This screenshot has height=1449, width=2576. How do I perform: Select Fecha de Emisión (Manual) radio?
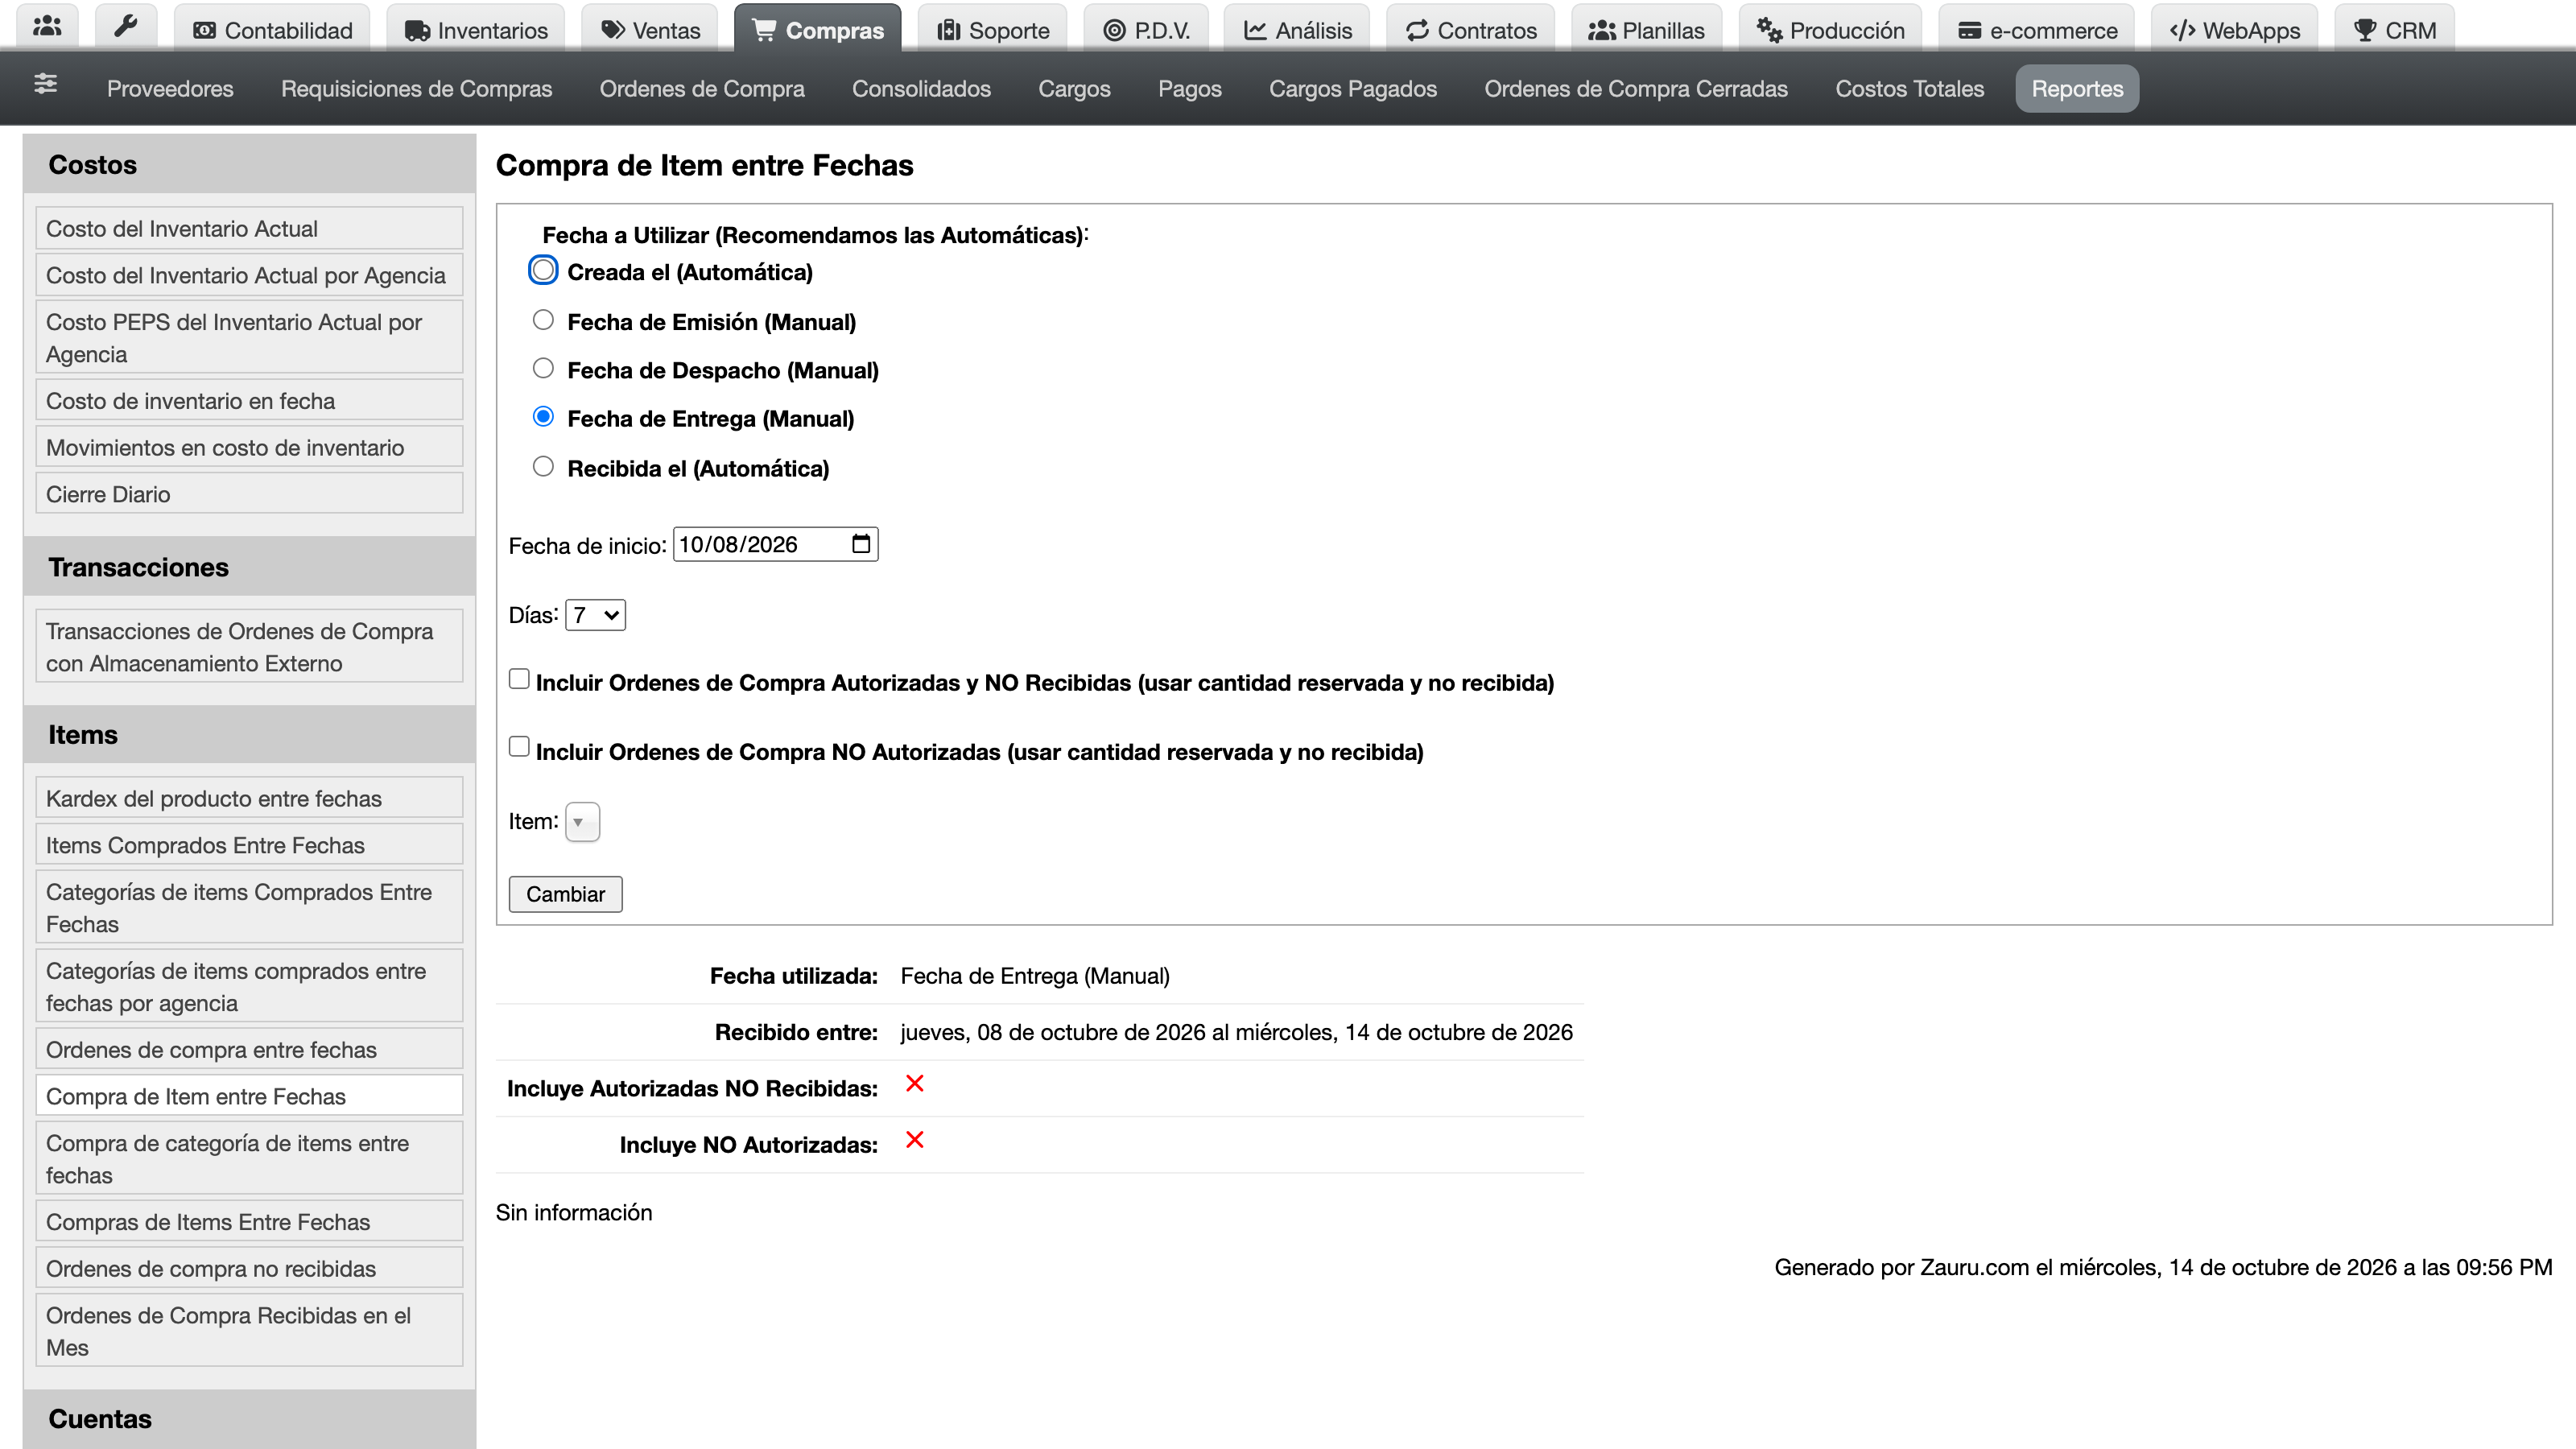543,320
